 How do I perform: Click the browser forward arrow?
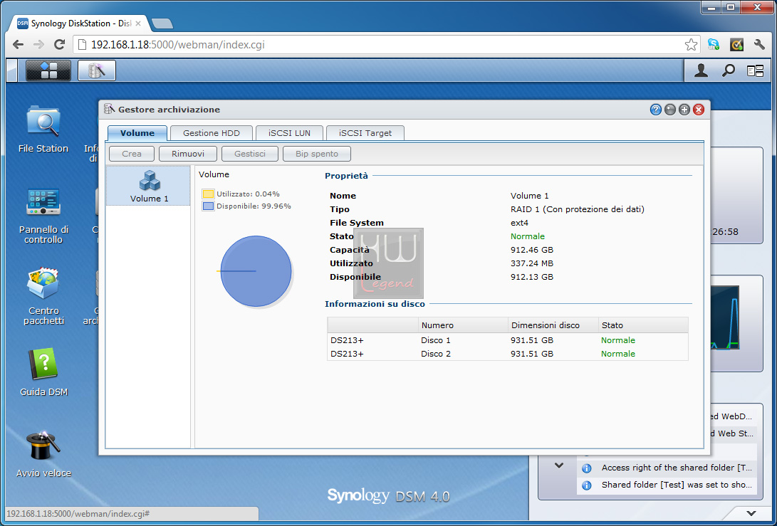[38, 45]
